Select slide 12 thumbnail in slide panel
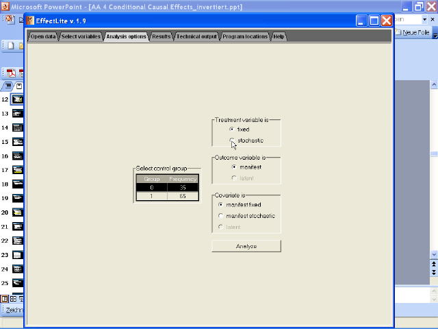This screenshot has width=438, height=329. click(x=17, y=99)
